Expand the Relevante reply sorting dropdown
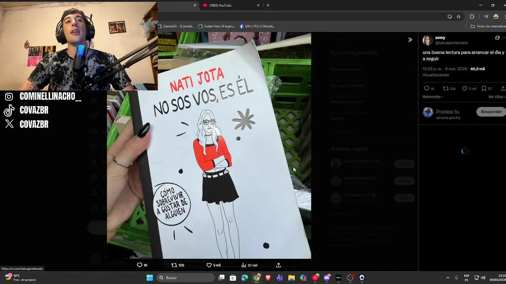The image size is (506, 284). (x=433, y=97)
